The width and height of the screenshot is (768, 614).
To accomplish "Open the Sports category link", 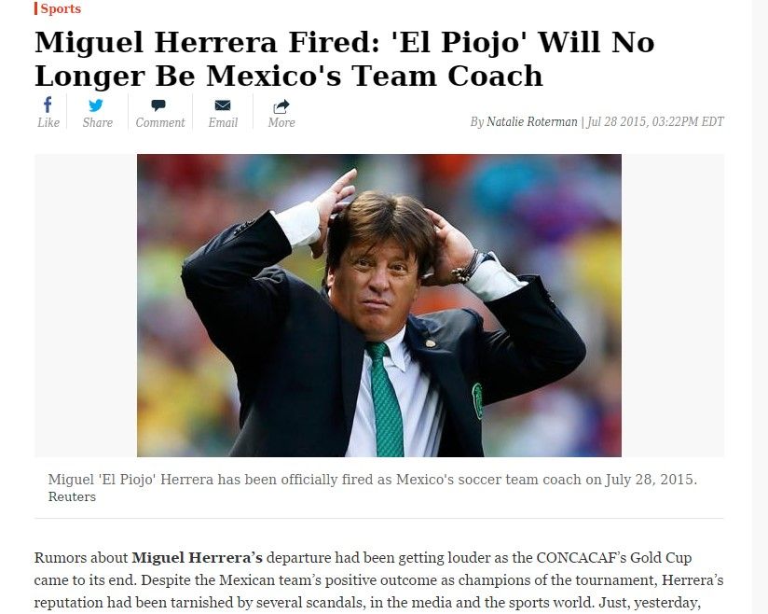I will click(61, 8).
